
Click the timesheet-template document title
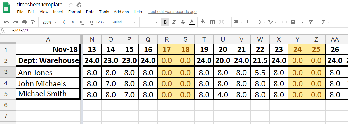point(40,5)
